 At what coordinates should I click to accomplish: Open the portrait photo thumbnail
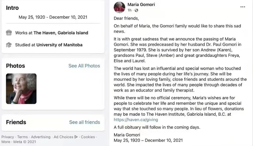[x=21, y=89]
